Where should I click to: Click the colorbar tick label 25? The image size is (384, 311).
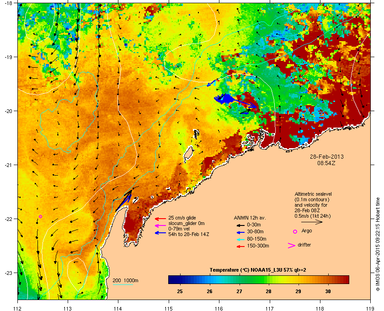pyautogui.click(x=180, y=291)
